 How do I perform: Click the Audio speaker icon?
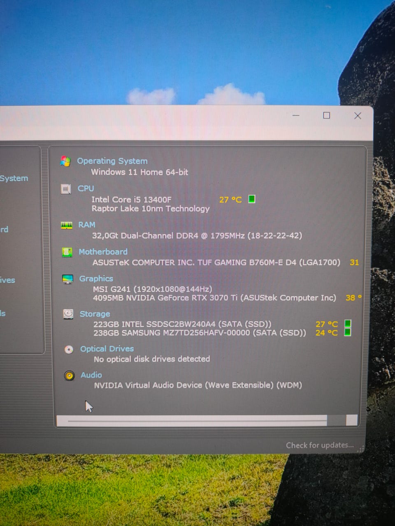tap(70, 375)
